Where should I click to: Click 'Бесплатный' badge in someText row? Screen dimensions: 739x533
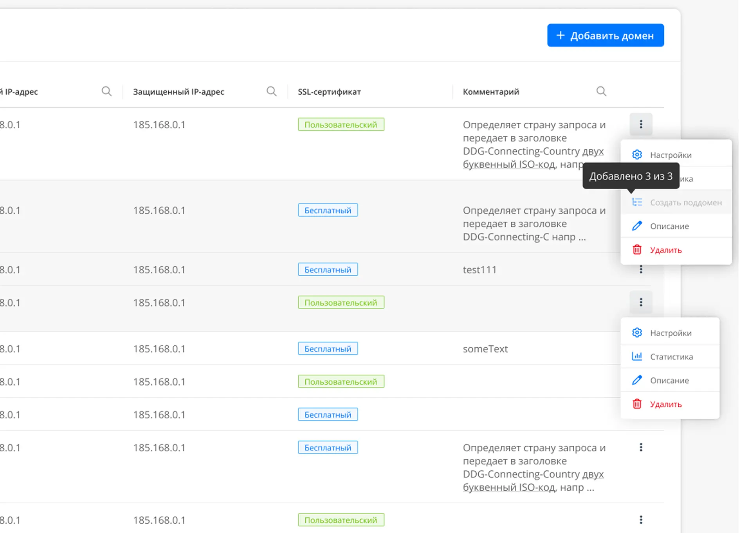[x=328, y=348]
